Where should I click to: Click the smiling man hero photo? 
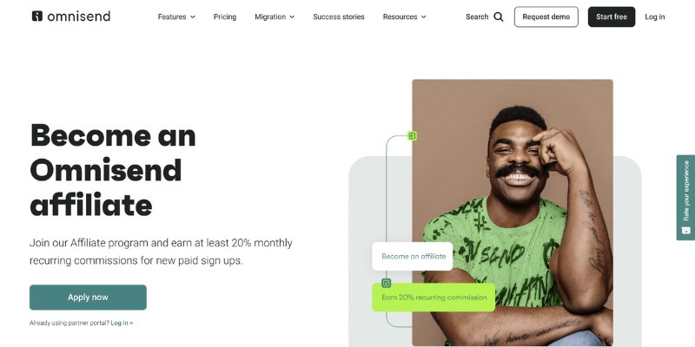click(513, 213)
